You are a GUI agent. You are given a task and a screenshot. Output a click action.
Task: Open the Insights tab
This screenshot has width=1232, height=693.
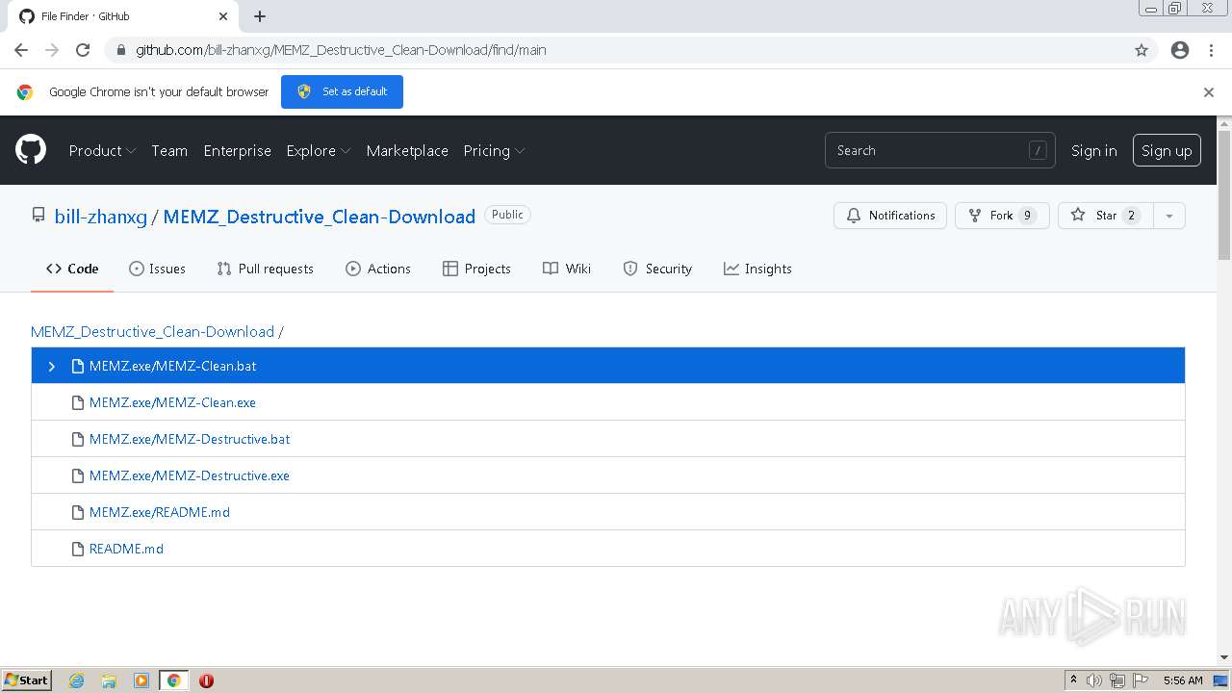click(757, 269)
